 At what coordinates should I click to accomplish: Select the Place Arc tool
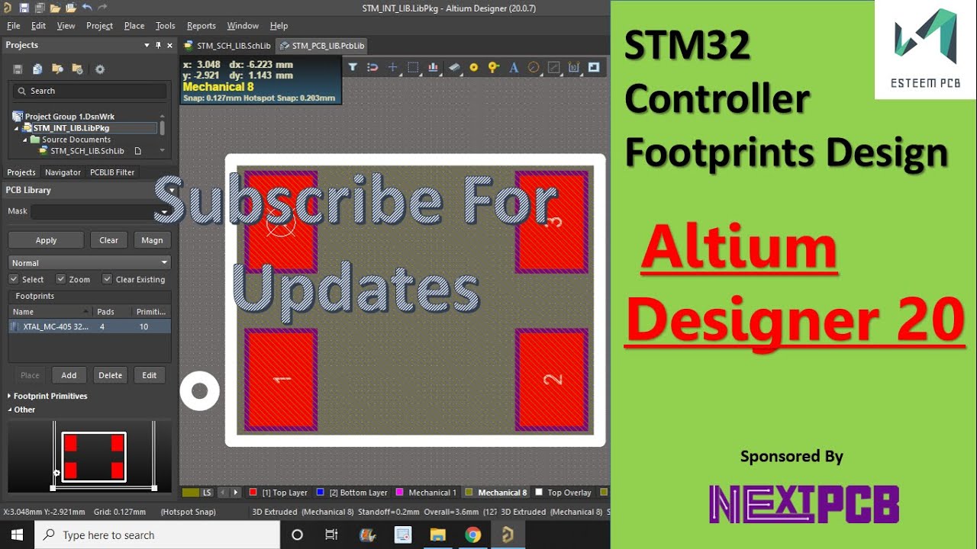(534, 67)
